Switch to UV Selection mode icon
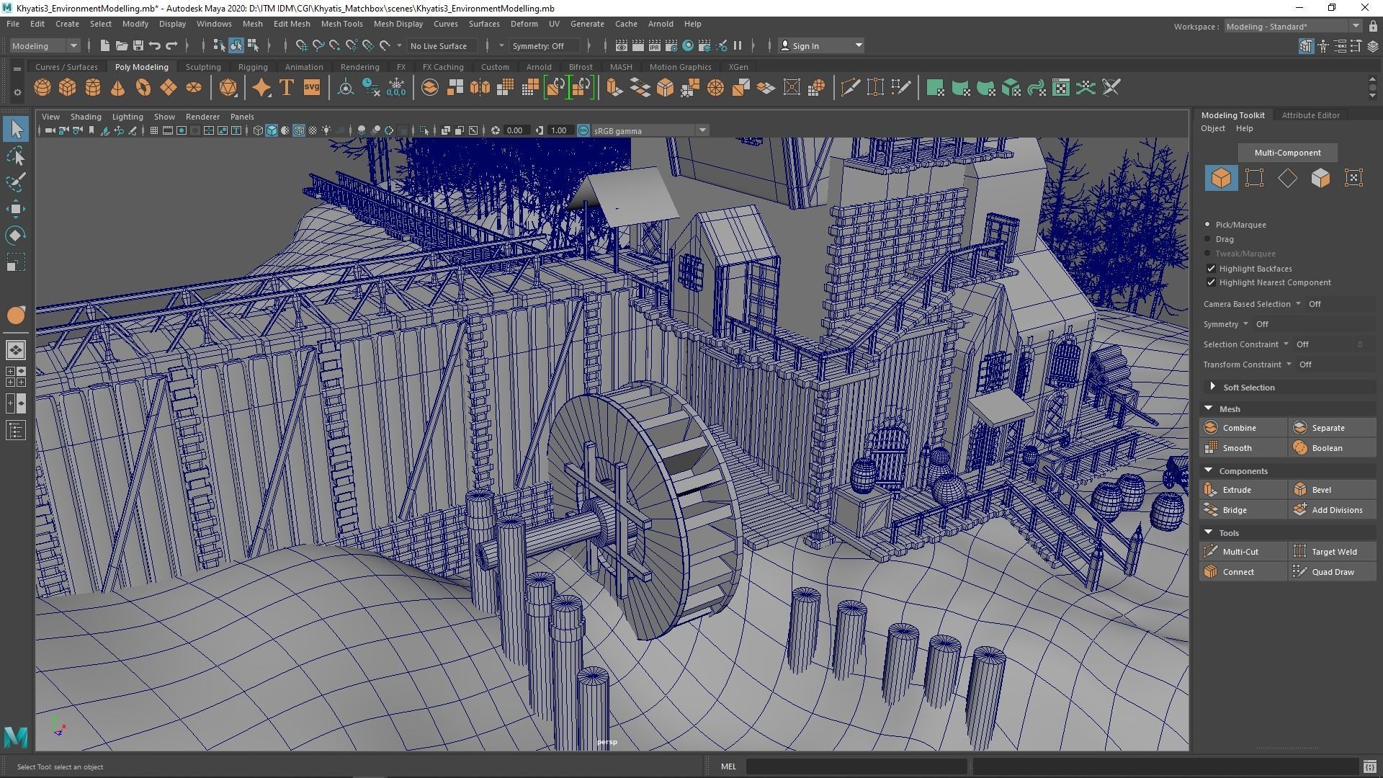The image size is (1383, 778). (1353, 178)
